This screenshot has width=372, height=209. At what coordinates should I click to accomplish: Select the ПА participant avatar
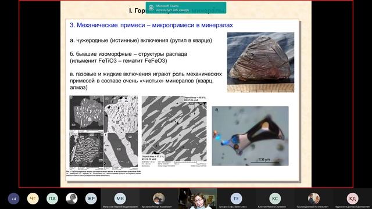tap(52, 199)
